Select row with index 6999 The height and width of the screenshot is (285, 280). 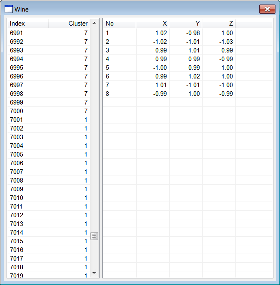(x=49, y=102)
